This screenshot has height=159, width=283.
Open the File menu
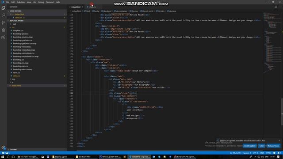point(8,2)
